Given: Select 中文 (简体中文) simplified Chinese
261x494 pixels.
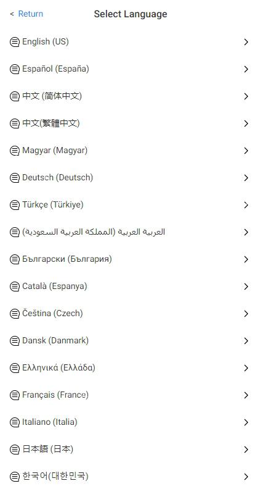Looking at the screenshot, I should (130, 96).
